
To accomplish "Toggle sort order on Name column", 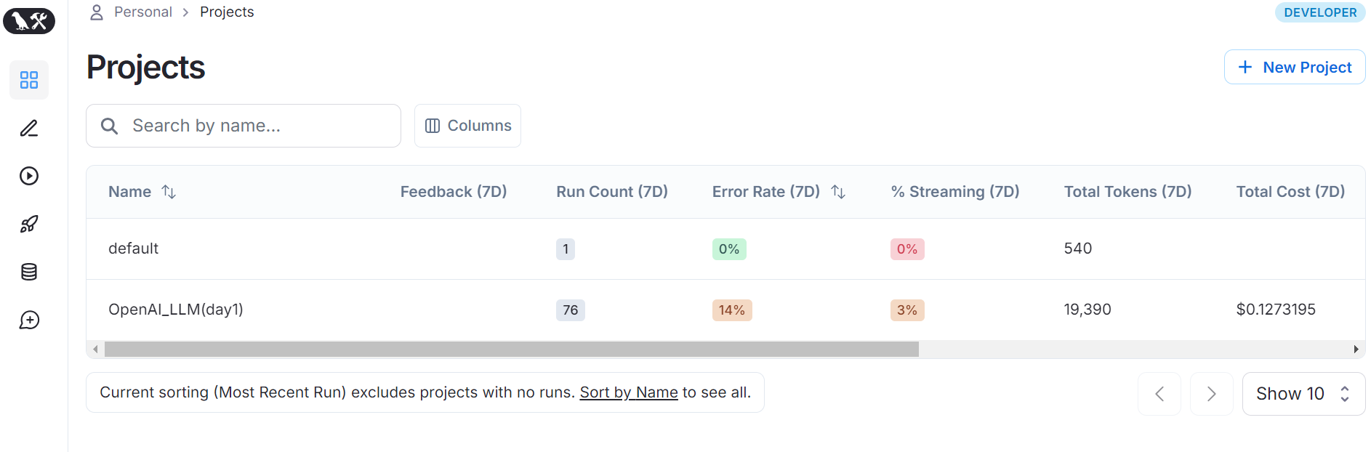I will [x=169, y=192].
